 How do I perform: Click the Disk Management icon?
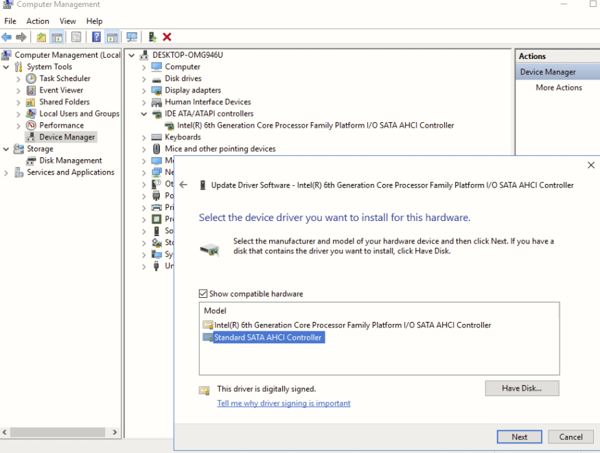pos(31,161)
